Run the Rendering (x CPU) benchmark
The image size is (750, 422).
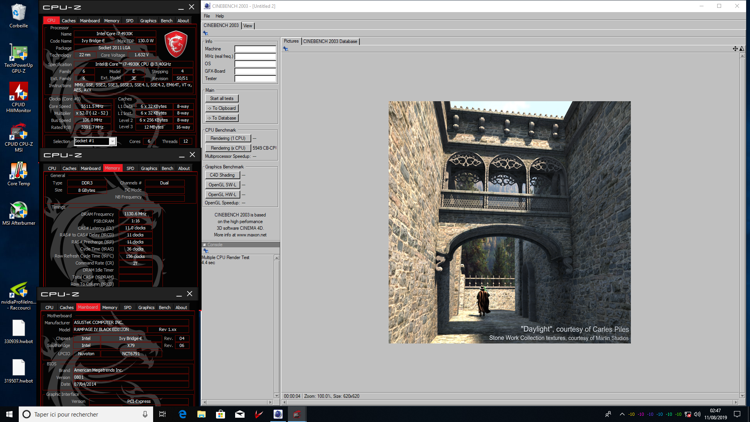228,148
